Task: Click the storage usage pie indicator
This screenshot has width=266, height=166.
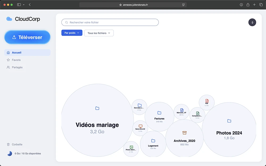Action: click(10, 154)
